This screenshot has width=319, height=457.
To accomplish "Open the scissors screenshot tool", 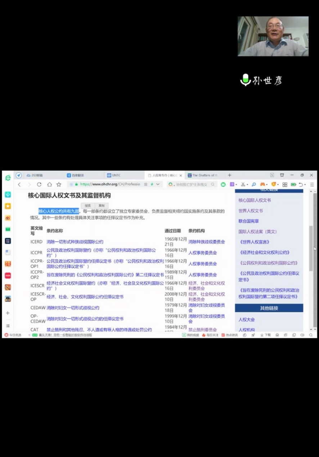I will point(243,184).
